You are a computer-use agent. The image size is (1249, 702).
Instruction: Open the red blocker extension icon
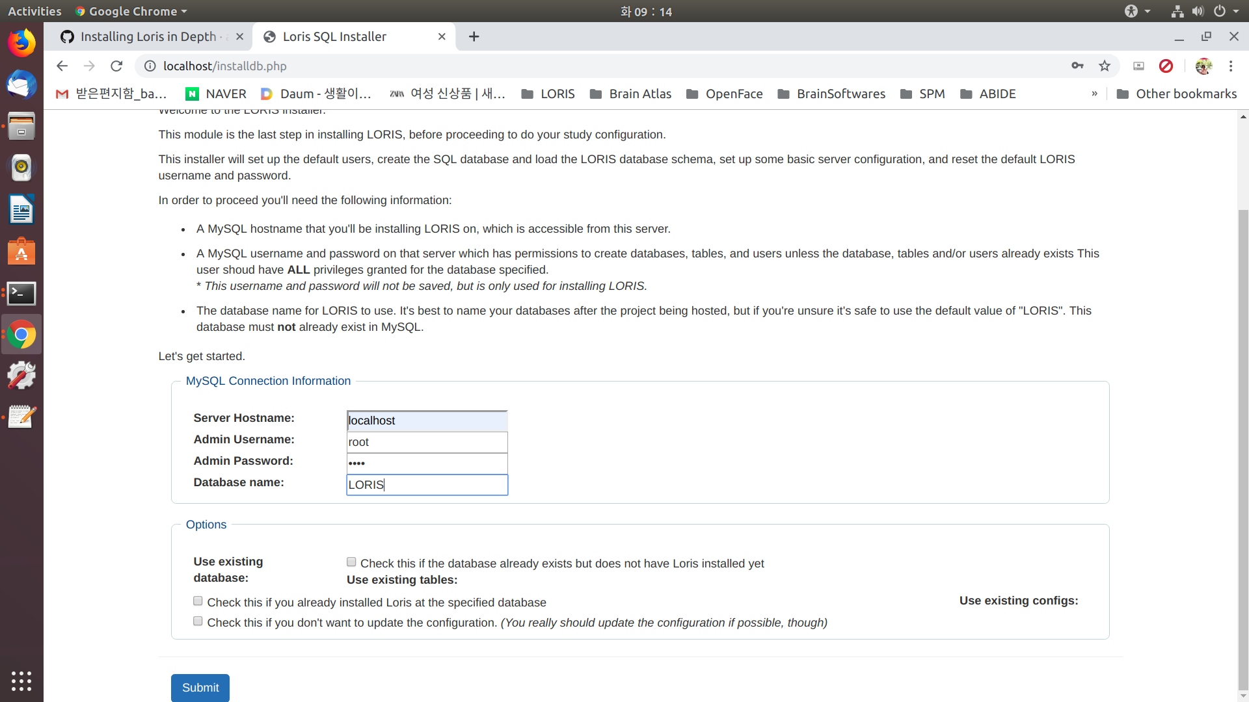point(1166,66)
